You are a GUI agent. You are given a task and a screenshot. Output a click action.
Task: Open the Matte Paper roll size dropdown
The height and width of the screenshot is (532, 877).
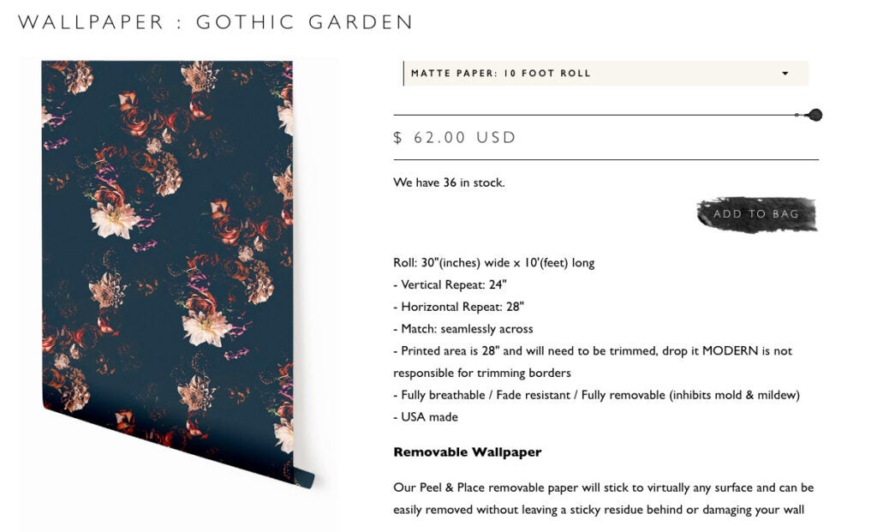[606, 74]
